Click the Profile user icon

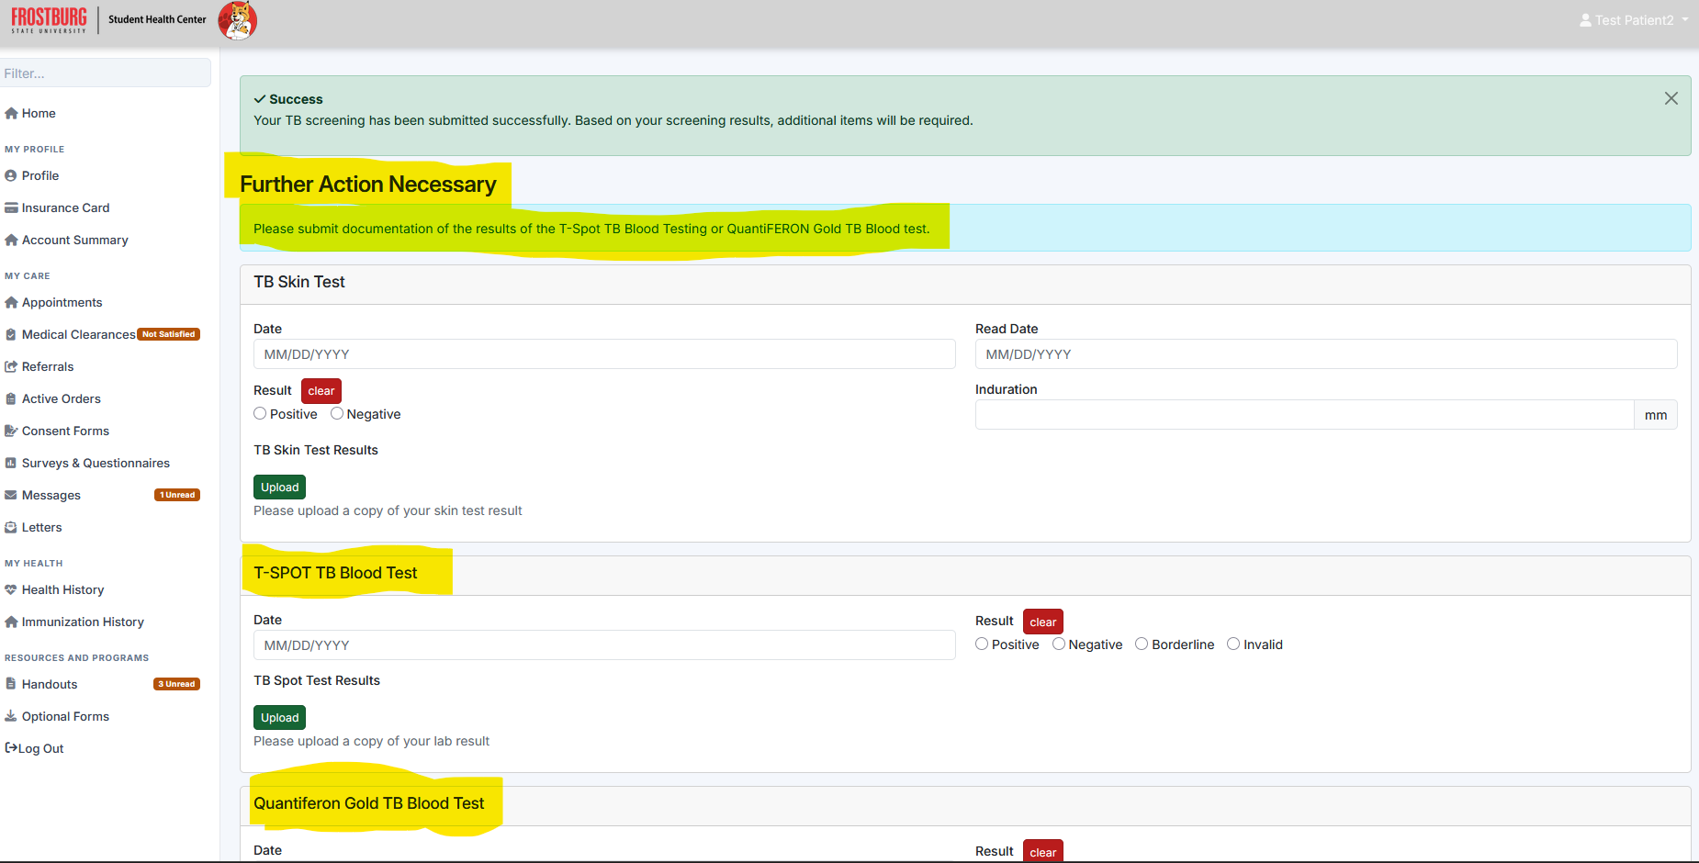pyautogui.click(x=11, y=175)
